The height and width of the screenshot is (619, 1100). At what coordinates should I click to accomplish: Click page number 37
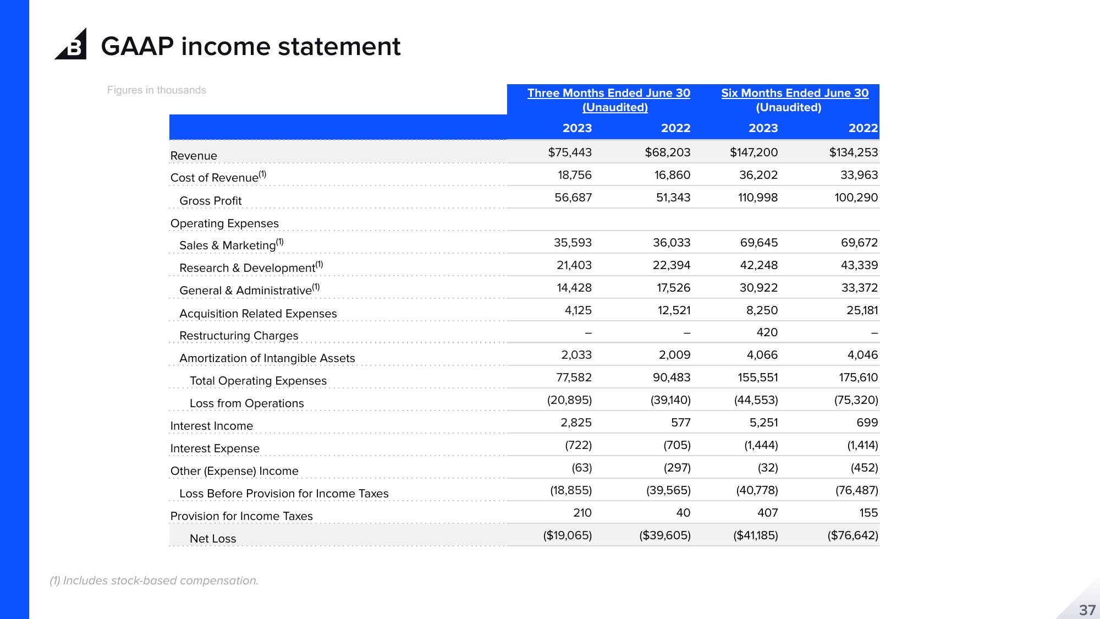click(x=1087, y=610)
